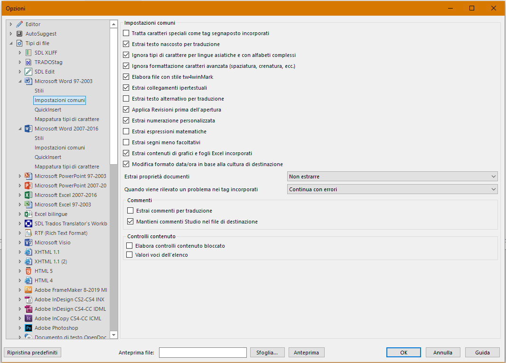Click the Microsoft Visio icon
The height and width of the screenshot is (363, 506).
pos(28,242)
